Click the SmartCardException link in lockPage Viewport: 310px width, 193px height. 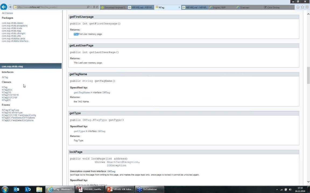point(123,162)
